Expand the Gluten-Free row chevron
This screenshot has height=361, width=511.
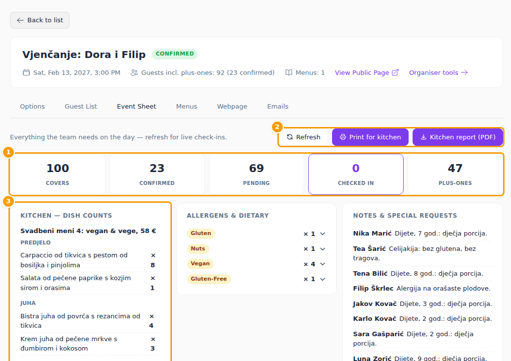click(323, 279)
